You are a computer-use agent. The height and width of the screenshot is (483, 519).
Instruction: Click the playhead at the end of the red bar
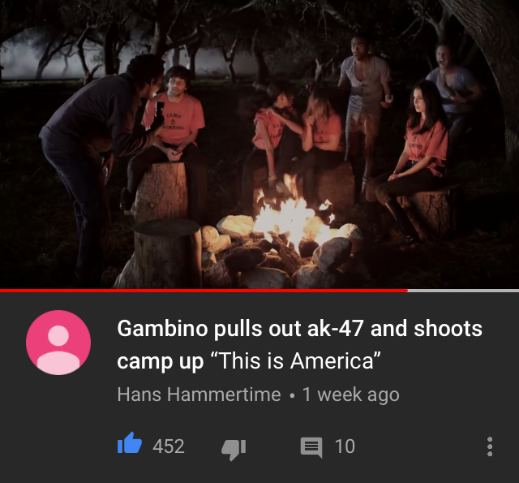tap(407, 291)
